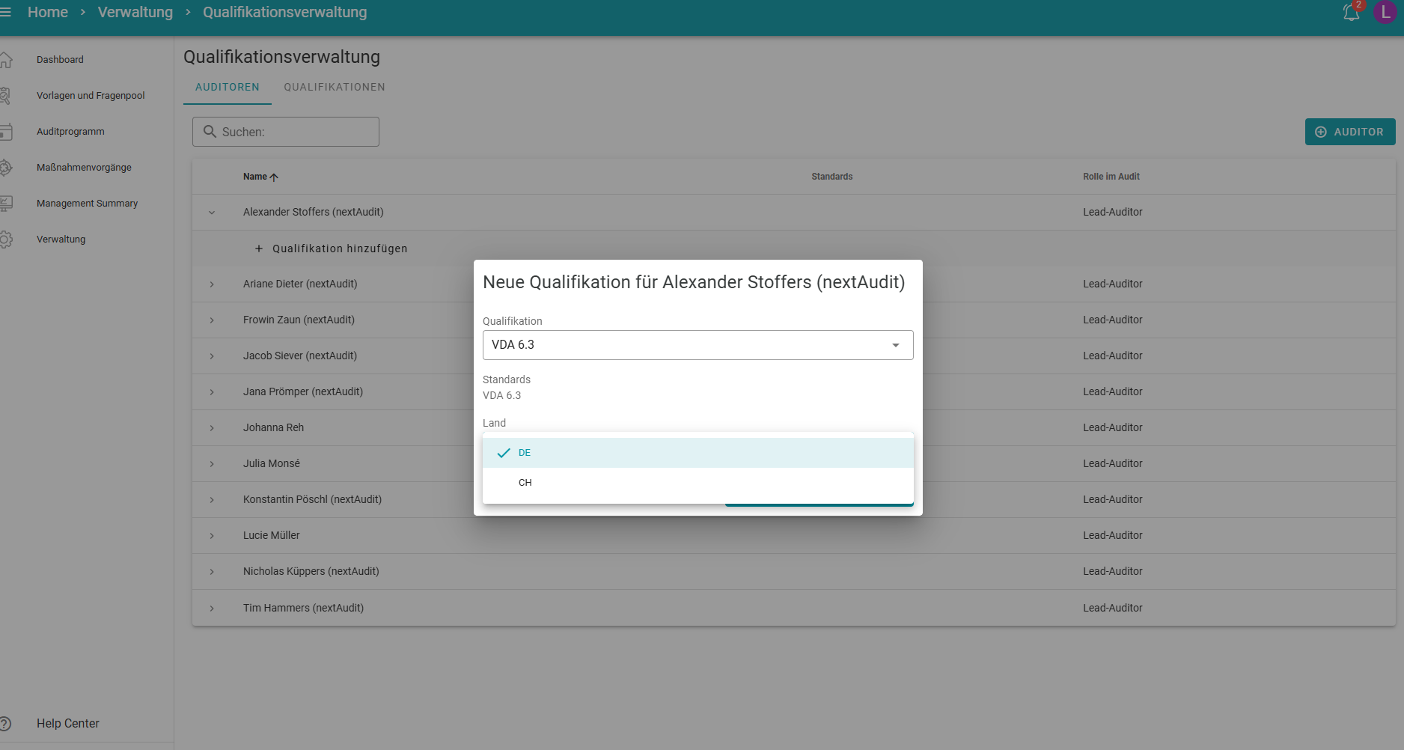The image size is (1404, 750).
Task: Open the user avatar menu
Action: tap(1385, 13)
